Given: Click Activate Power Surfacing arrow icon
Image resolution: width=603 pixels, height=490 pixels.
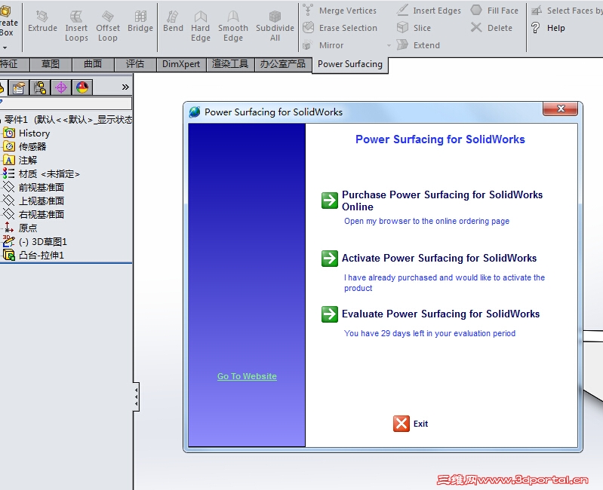Looking at the screenshot, I should pos(330,259).
